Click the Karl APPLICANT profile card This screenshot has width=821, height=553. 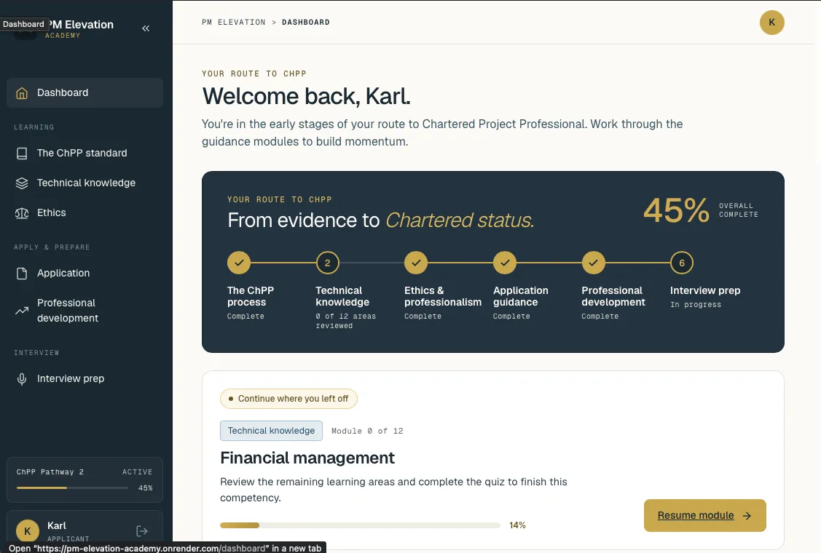(85, 531)
